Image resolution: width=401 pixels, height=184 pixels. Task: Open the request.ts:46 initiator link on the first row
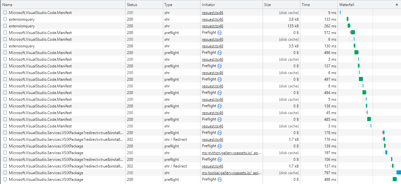[212, 12]
